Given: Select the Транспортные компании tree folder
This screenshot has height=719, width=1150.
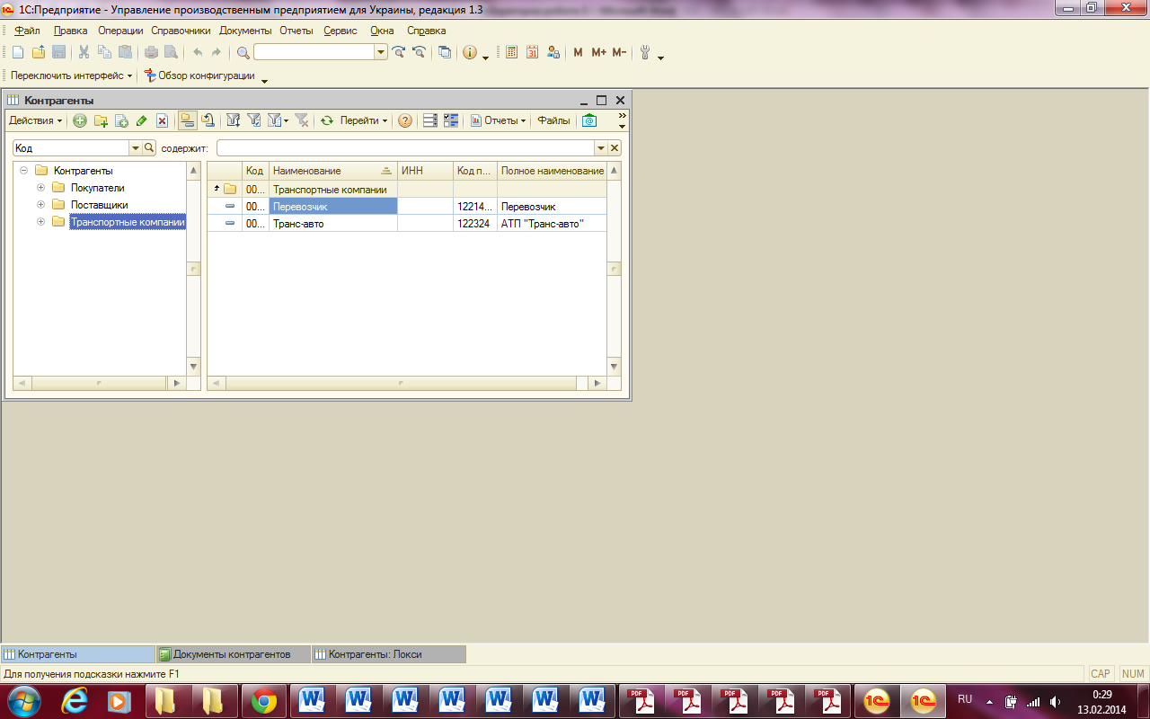Looking at the screenshot, I should click(x=128, y=222).
